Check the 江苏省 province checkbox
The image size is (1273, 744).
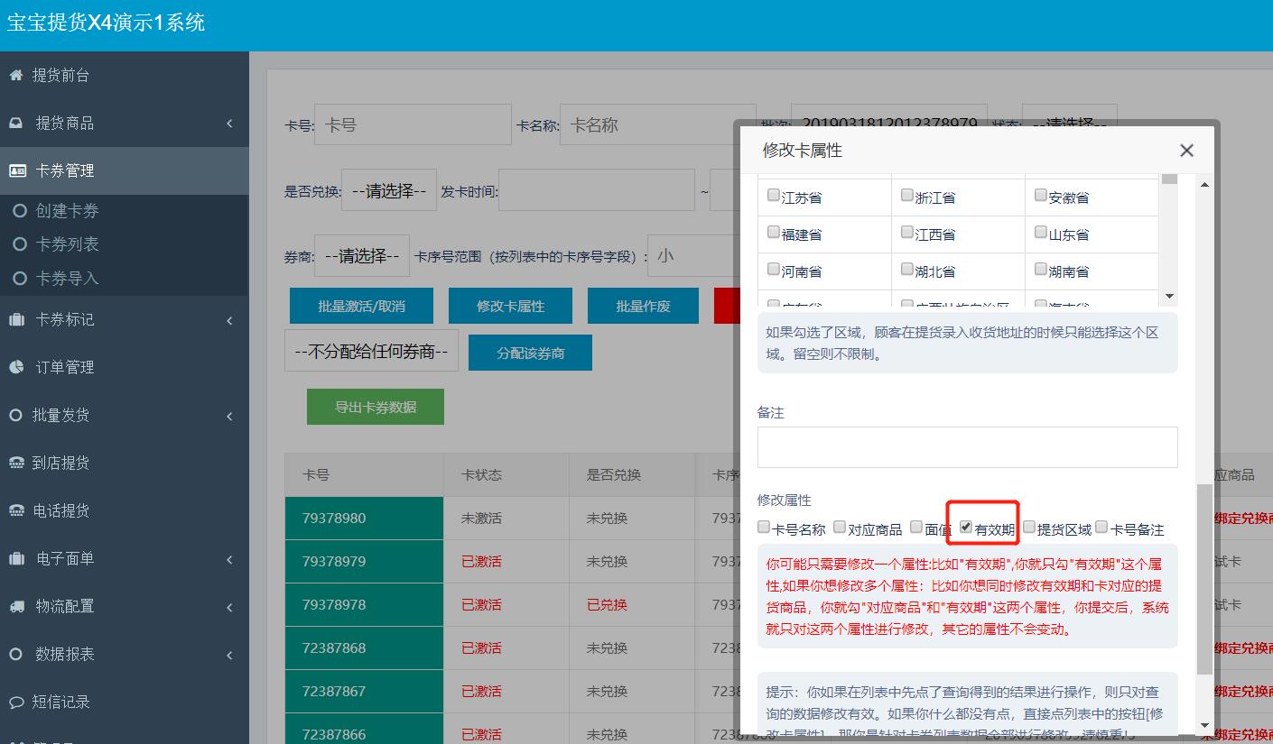pyautogui.click(x=773, y=196)
